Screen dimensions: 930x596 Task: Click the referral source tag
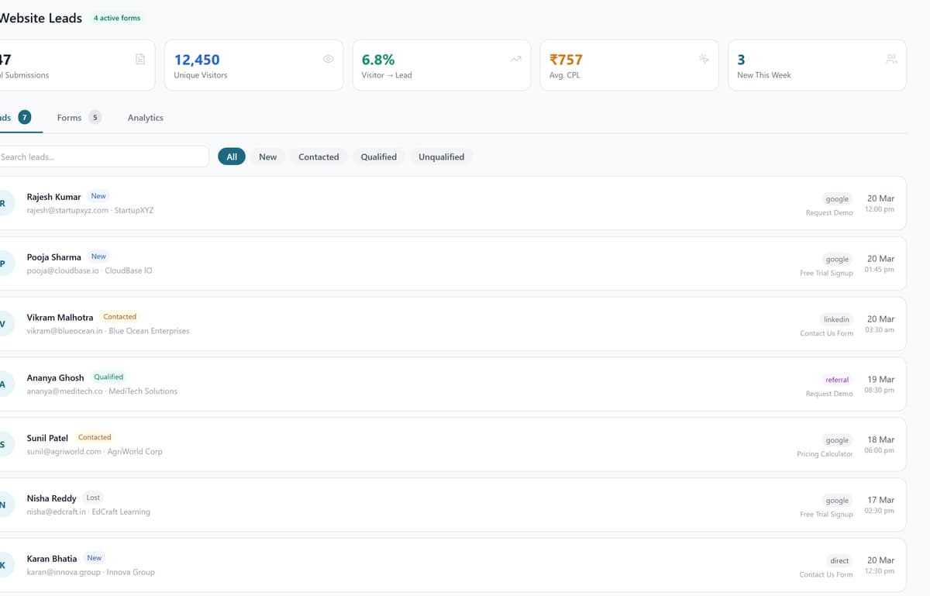click(x=837, y=381)
